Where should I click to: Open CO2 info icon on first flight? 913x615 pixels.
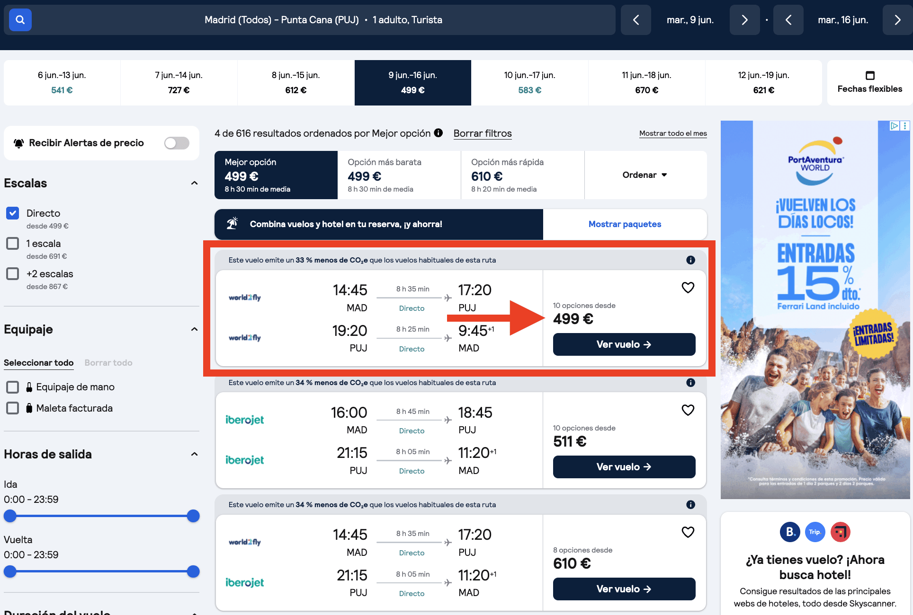[690, 260]
